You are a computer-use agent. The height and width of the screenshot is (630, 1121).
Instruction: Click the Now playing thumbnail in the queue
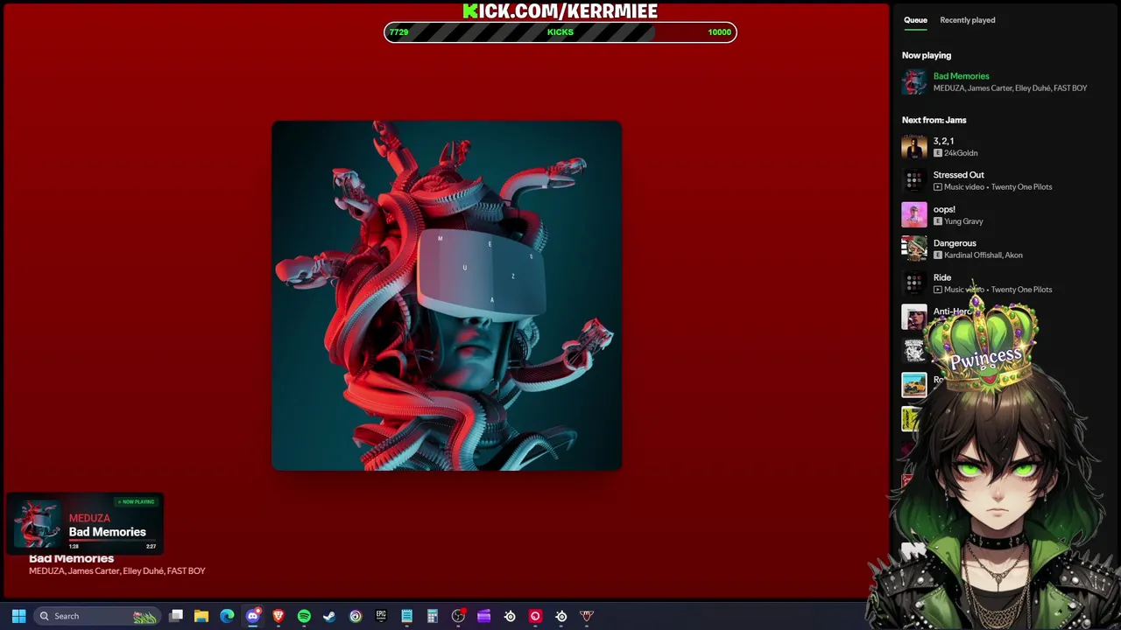click(x=914, y=82)
